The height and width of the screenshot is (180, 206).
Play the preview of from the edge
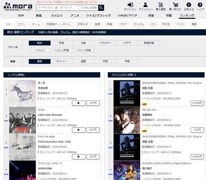(79, 157)
